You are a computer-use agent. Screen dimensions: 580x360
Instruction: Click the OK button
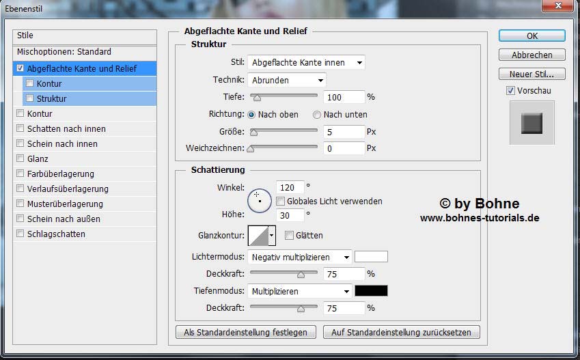coord(531,36)
